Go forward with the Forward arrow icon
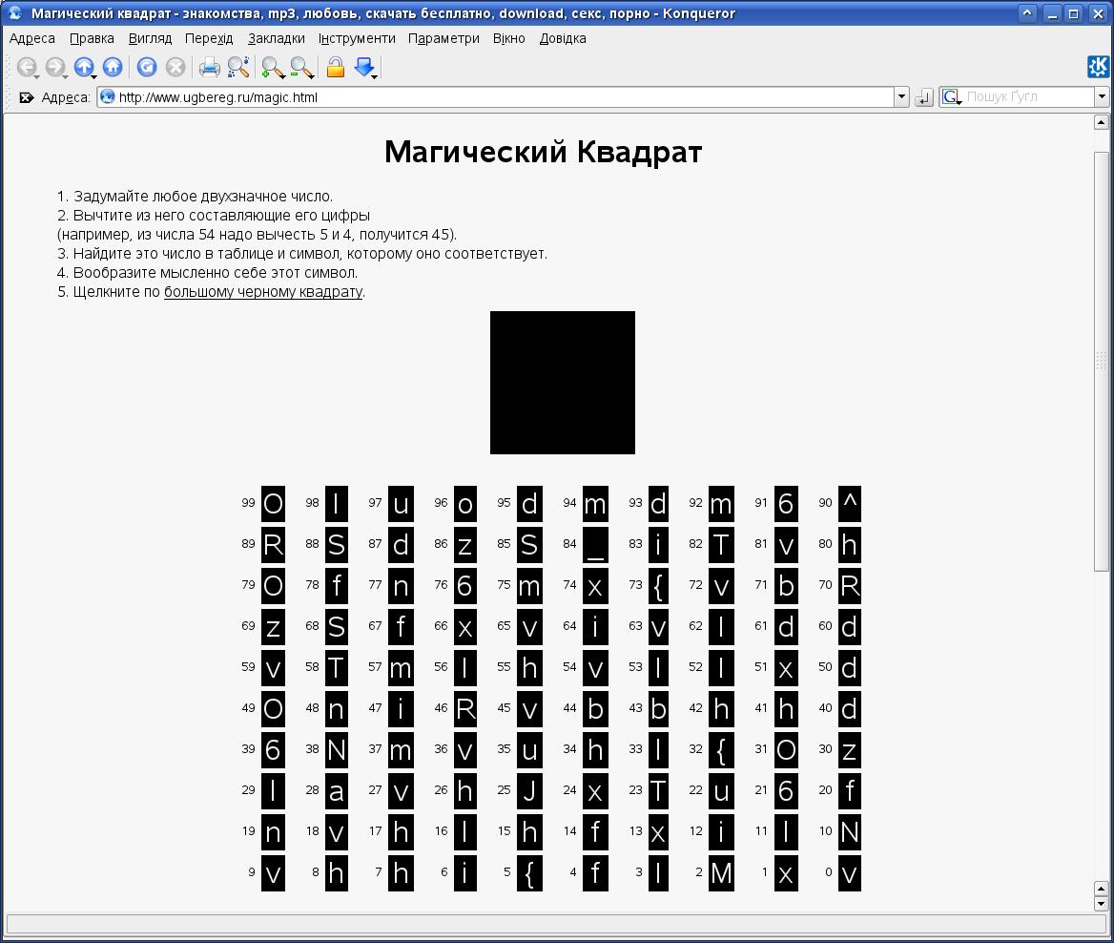This screenshot has height=943, width=1114. (54, 67)
